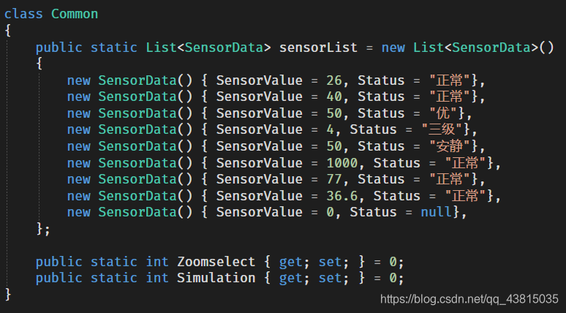Click the 36.6 sensor value
This screenshot has width=566, height=313.
point(342,196)
